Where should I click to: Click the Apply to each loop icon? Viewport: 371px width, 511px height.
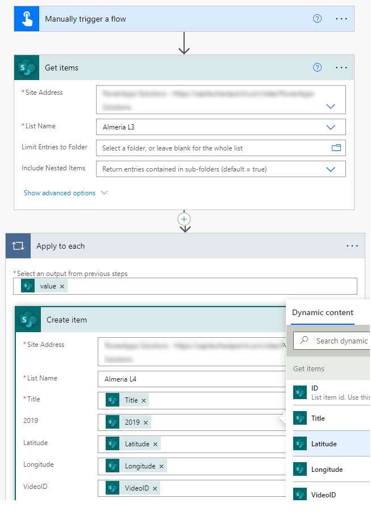tap(18, 246)
